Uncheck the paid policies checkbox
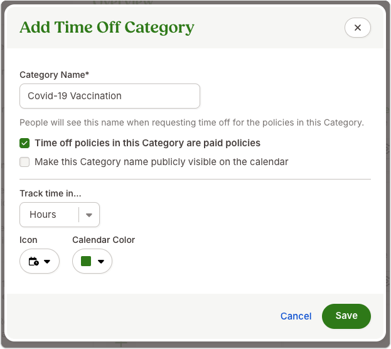This screenshot has height=349, width=391. 24,143
